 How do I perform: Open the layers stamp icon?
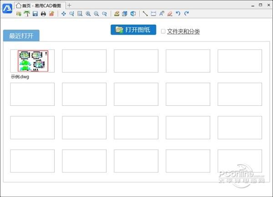116,14
